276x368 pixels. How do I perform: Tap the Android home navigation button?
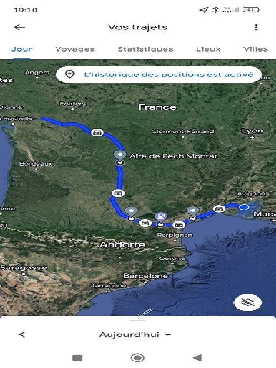[x=137, y=357]
